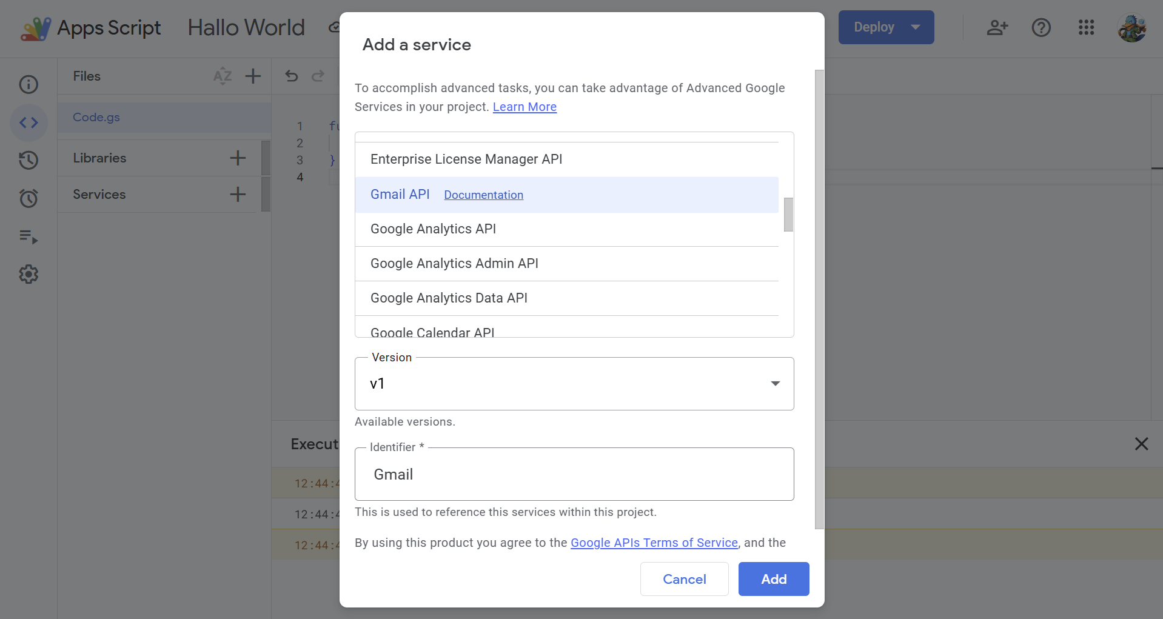Sort files alphabetically with AZ icon
Image resolution: width=1163 pixels, height=619 pixels.
coord(223,76)
